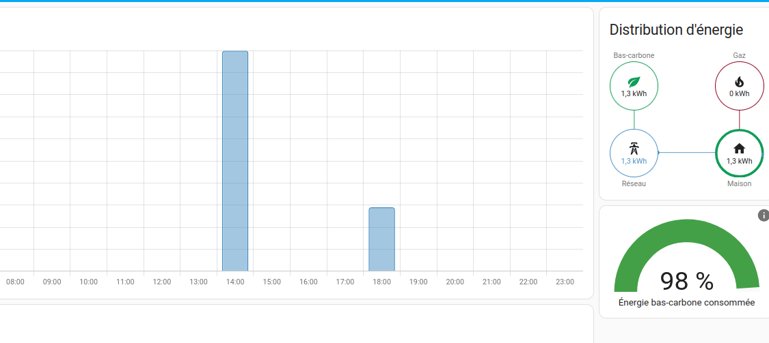The width and height of the screenshot is (769, 343).
Task: Click the Réseau label
Action: (634, 184)
